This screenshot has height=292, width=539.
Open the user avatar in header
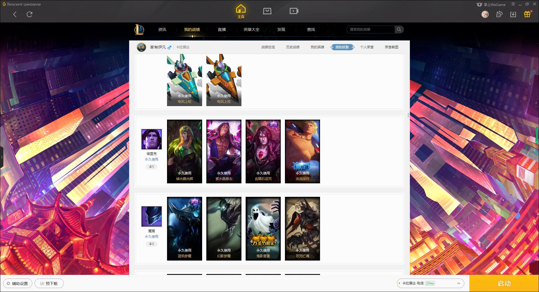pos(485,14)
